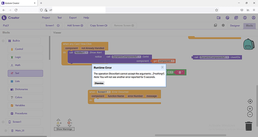Go back in browser history
The image size is (258, 137).
click(x=4, y=10)
